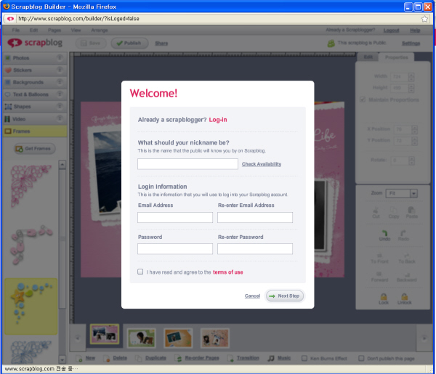Click the Password field
The height and width of the screenshot is (374, 436).
click(175, 248)
